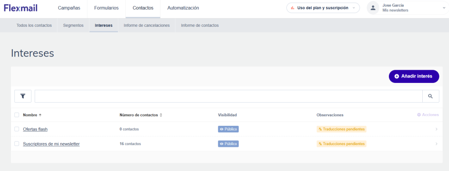Click the user avatar icon
The height and width of the screenshot is (171, 449).
(x=373, y=8)
